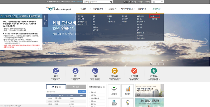The height and width of the screenshot is (107, 210).
Task: Open the 출국 departure circle icon
Action: pos(56,71)
